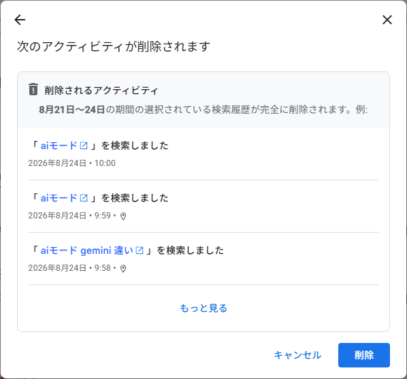The image size is (407, 379).
Task: Click location pin on the 9:58 entry
Action: point(123,268)
